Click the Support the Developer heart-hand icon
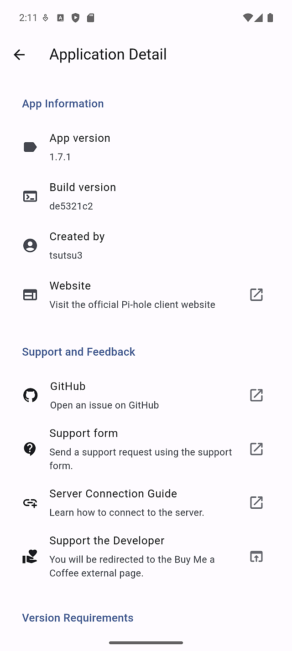The height and width of the screenshot is (651, 292). [30, 557]
